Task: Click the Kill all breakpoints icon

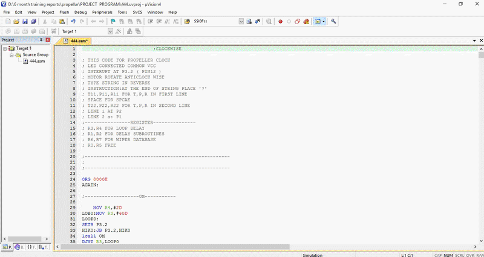Action: (306, 22)
